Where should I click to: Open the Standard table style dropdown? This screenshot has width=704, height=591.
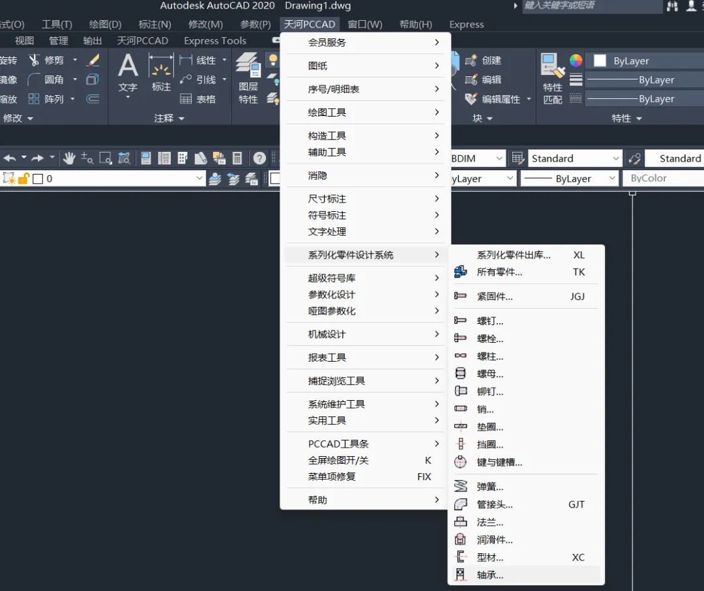pyautogui.click(x=615, y=158)
